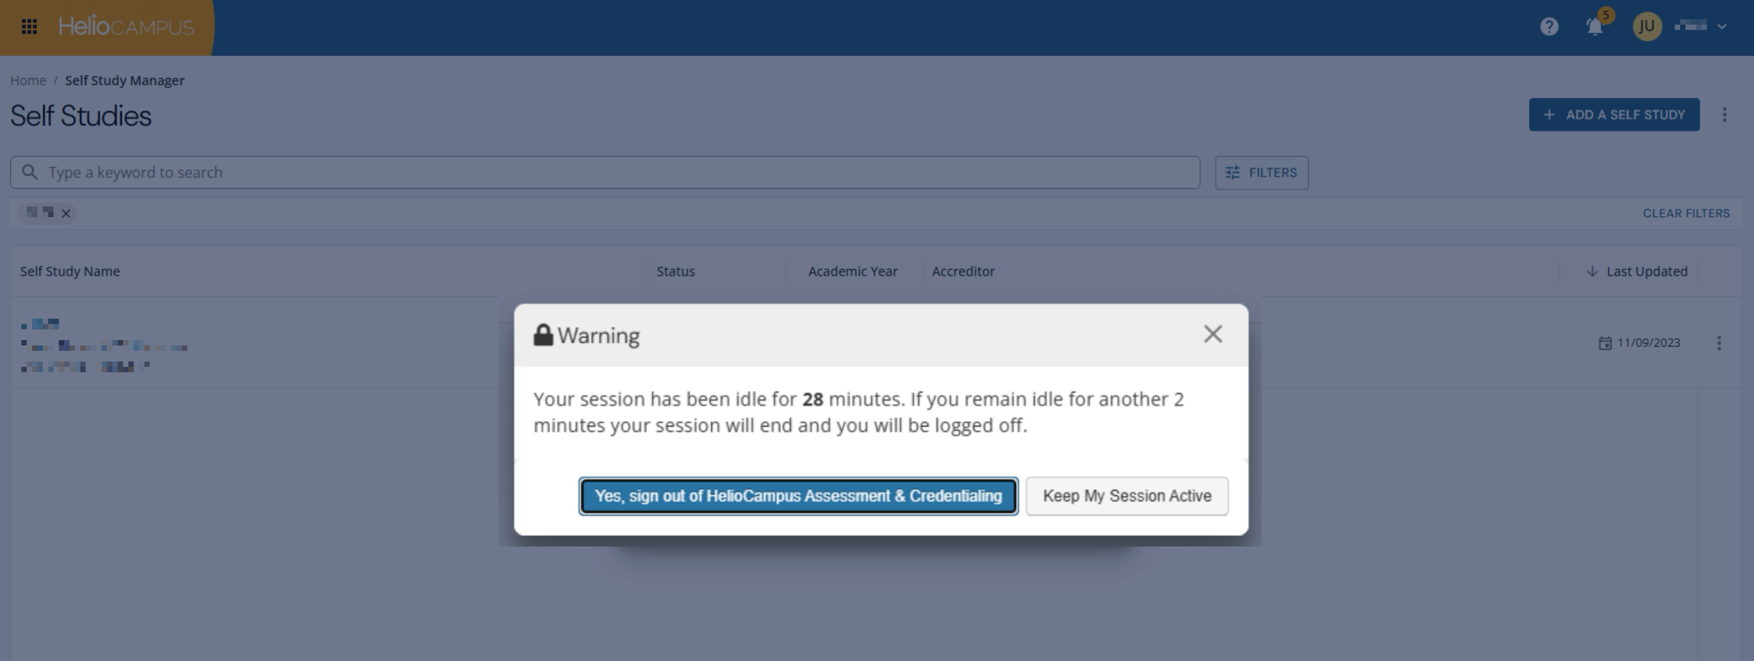Open page options kebab menu beside Add button
This screenshot has width=1754, height=661.
click(x=1725, y=114)
